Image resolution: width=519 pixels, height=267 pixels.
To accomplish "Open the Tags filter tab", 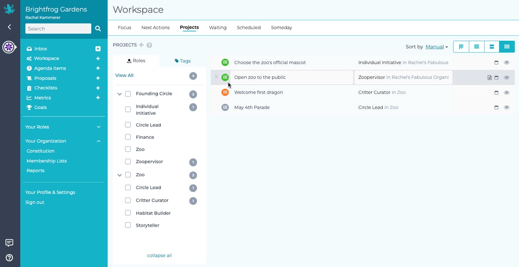I will tap(183, 61).
